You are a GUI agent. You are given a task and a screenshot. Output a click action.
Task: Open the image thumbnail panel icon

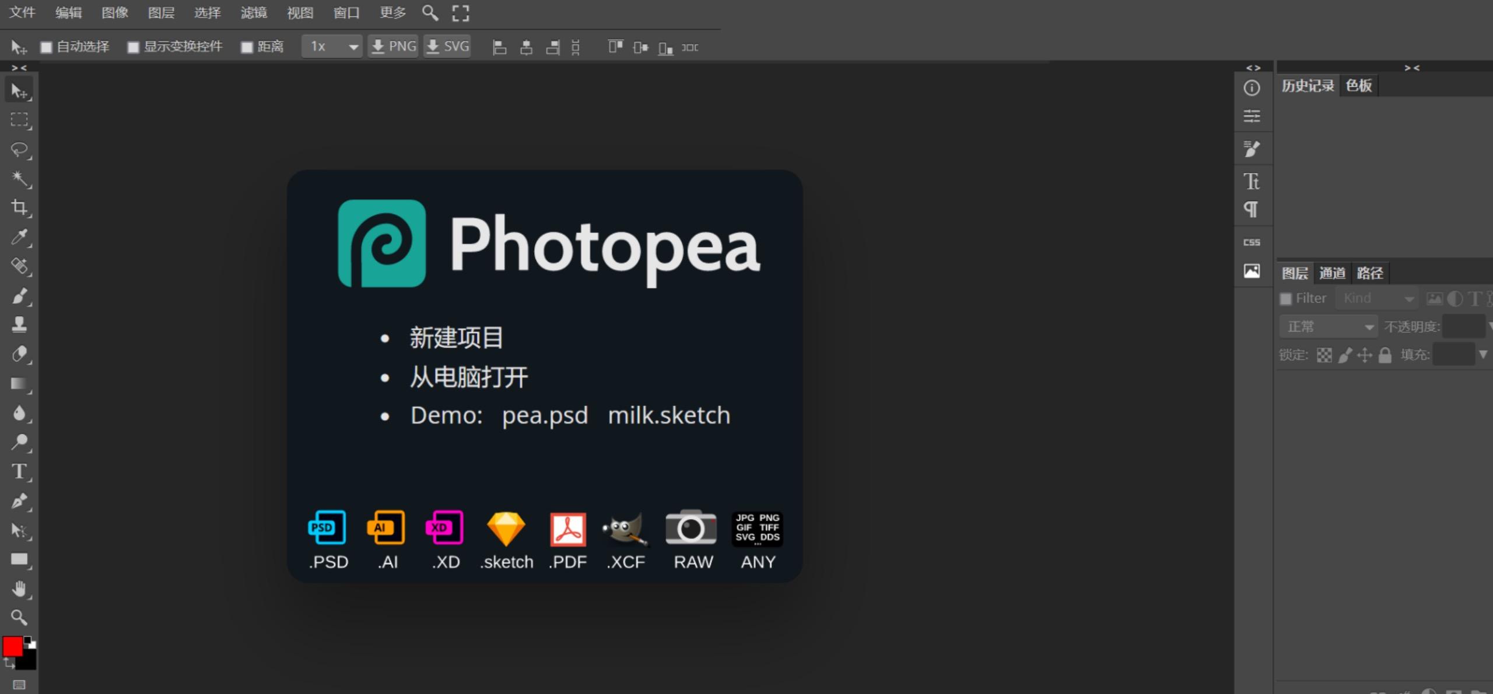click(1252, 271)
